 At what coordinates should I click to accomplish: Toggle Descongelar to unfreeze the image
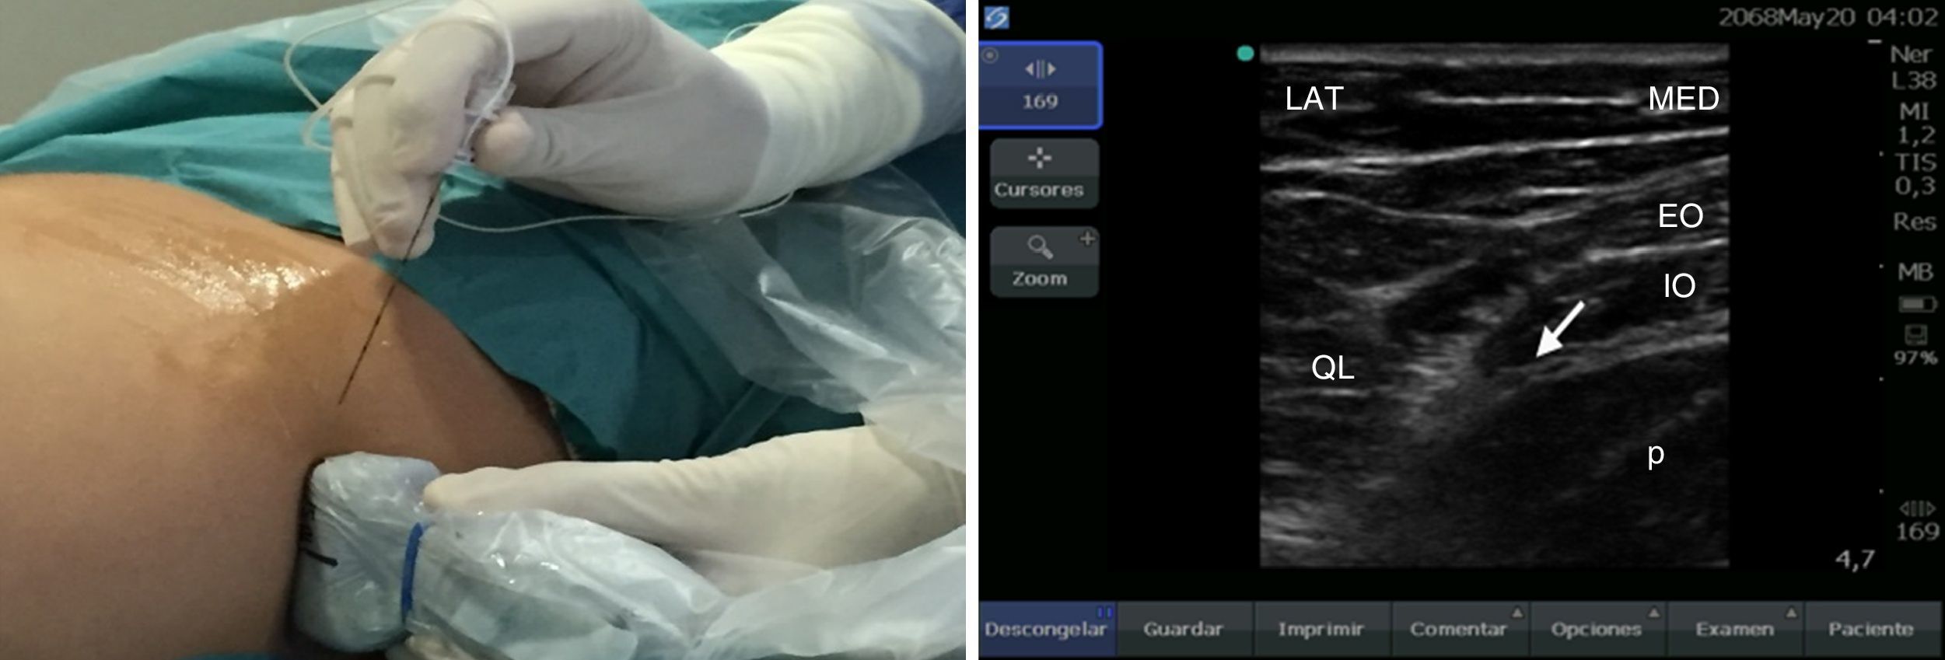point(1046,628)
